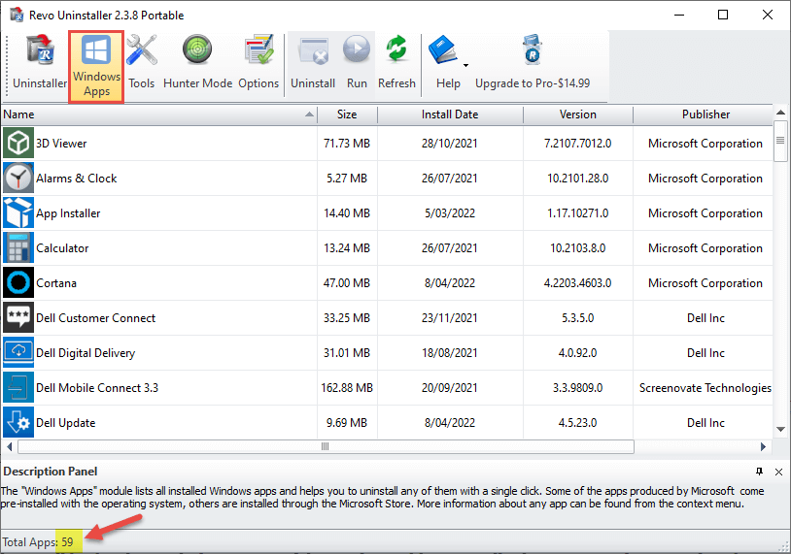
Task: Click the vertical scrollbar thumb
Action: click(780, 141)
